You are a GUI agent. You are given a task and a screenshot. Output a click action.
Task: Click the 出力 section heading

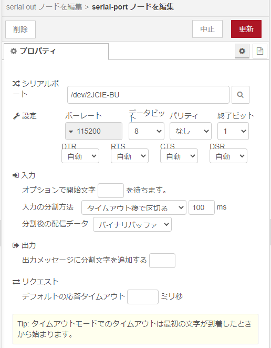point(24,245)
